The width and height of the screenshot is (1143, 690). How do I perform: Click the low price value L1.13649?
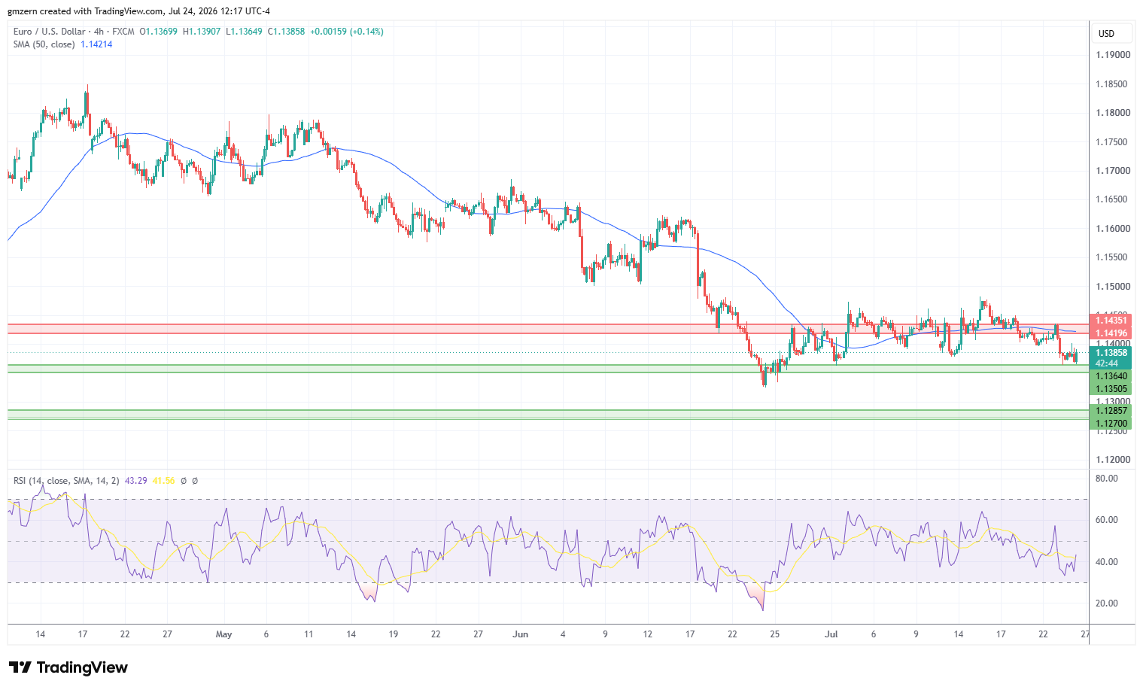click(x=244, y=32)
